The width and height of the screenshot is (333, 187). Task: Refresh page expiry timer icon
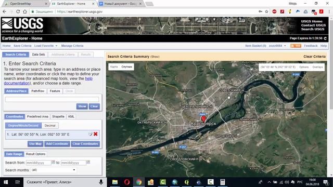coord(325,38)
